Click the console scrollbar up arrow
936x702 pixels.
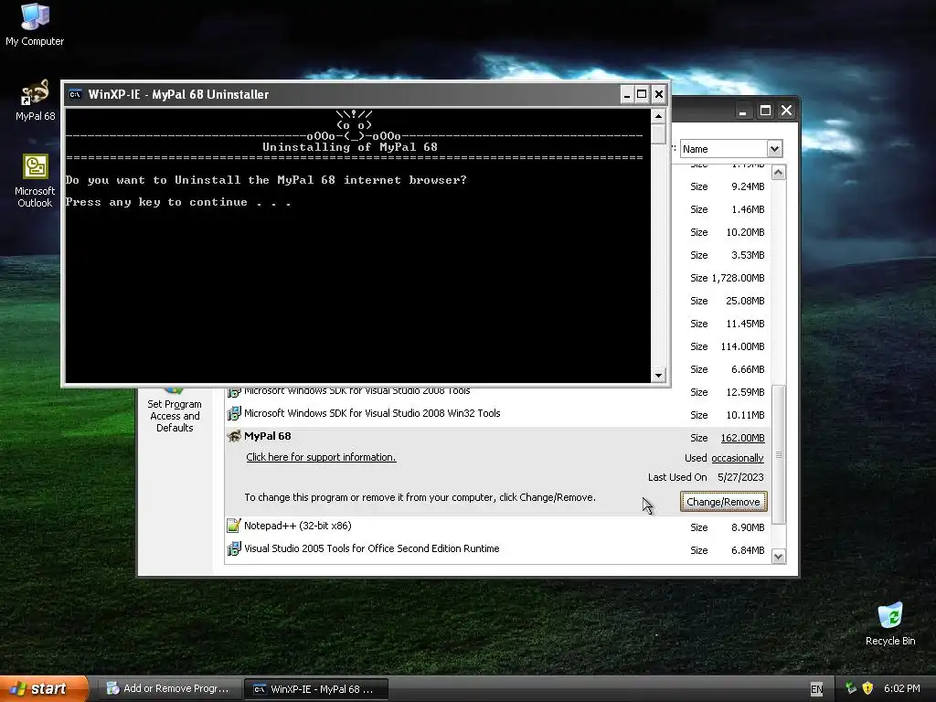click(x=658, y=116)
